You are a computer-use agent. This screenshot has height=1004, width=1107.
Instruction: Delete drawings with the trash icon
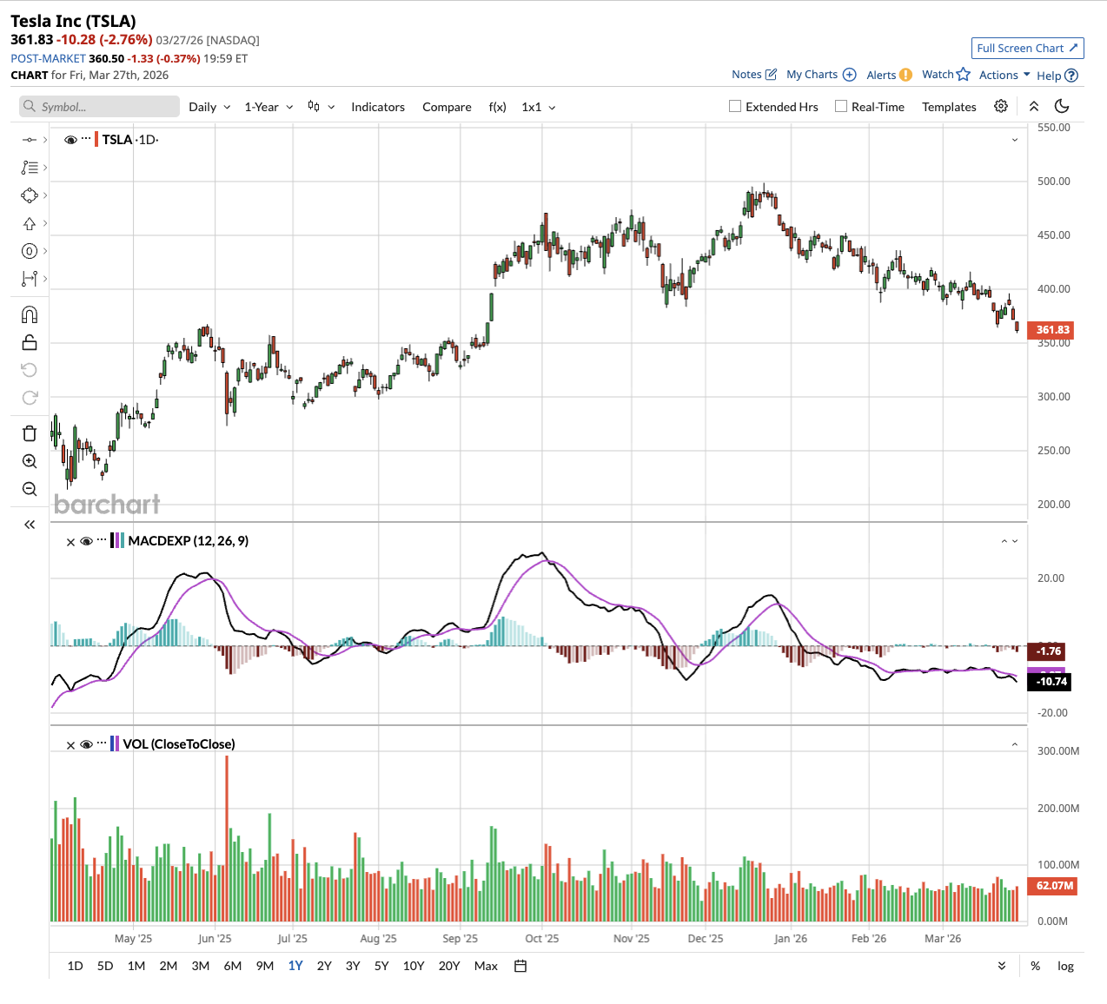30,433
